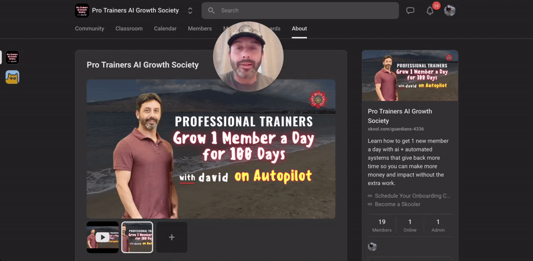The width and height of the screenshot is (533, 261).
Task: Click the 19 Members count
Action: click(x=382, y=226)
